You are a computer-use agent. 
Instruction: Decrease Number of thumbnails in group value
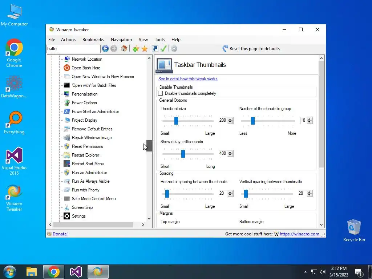point(310,122)
